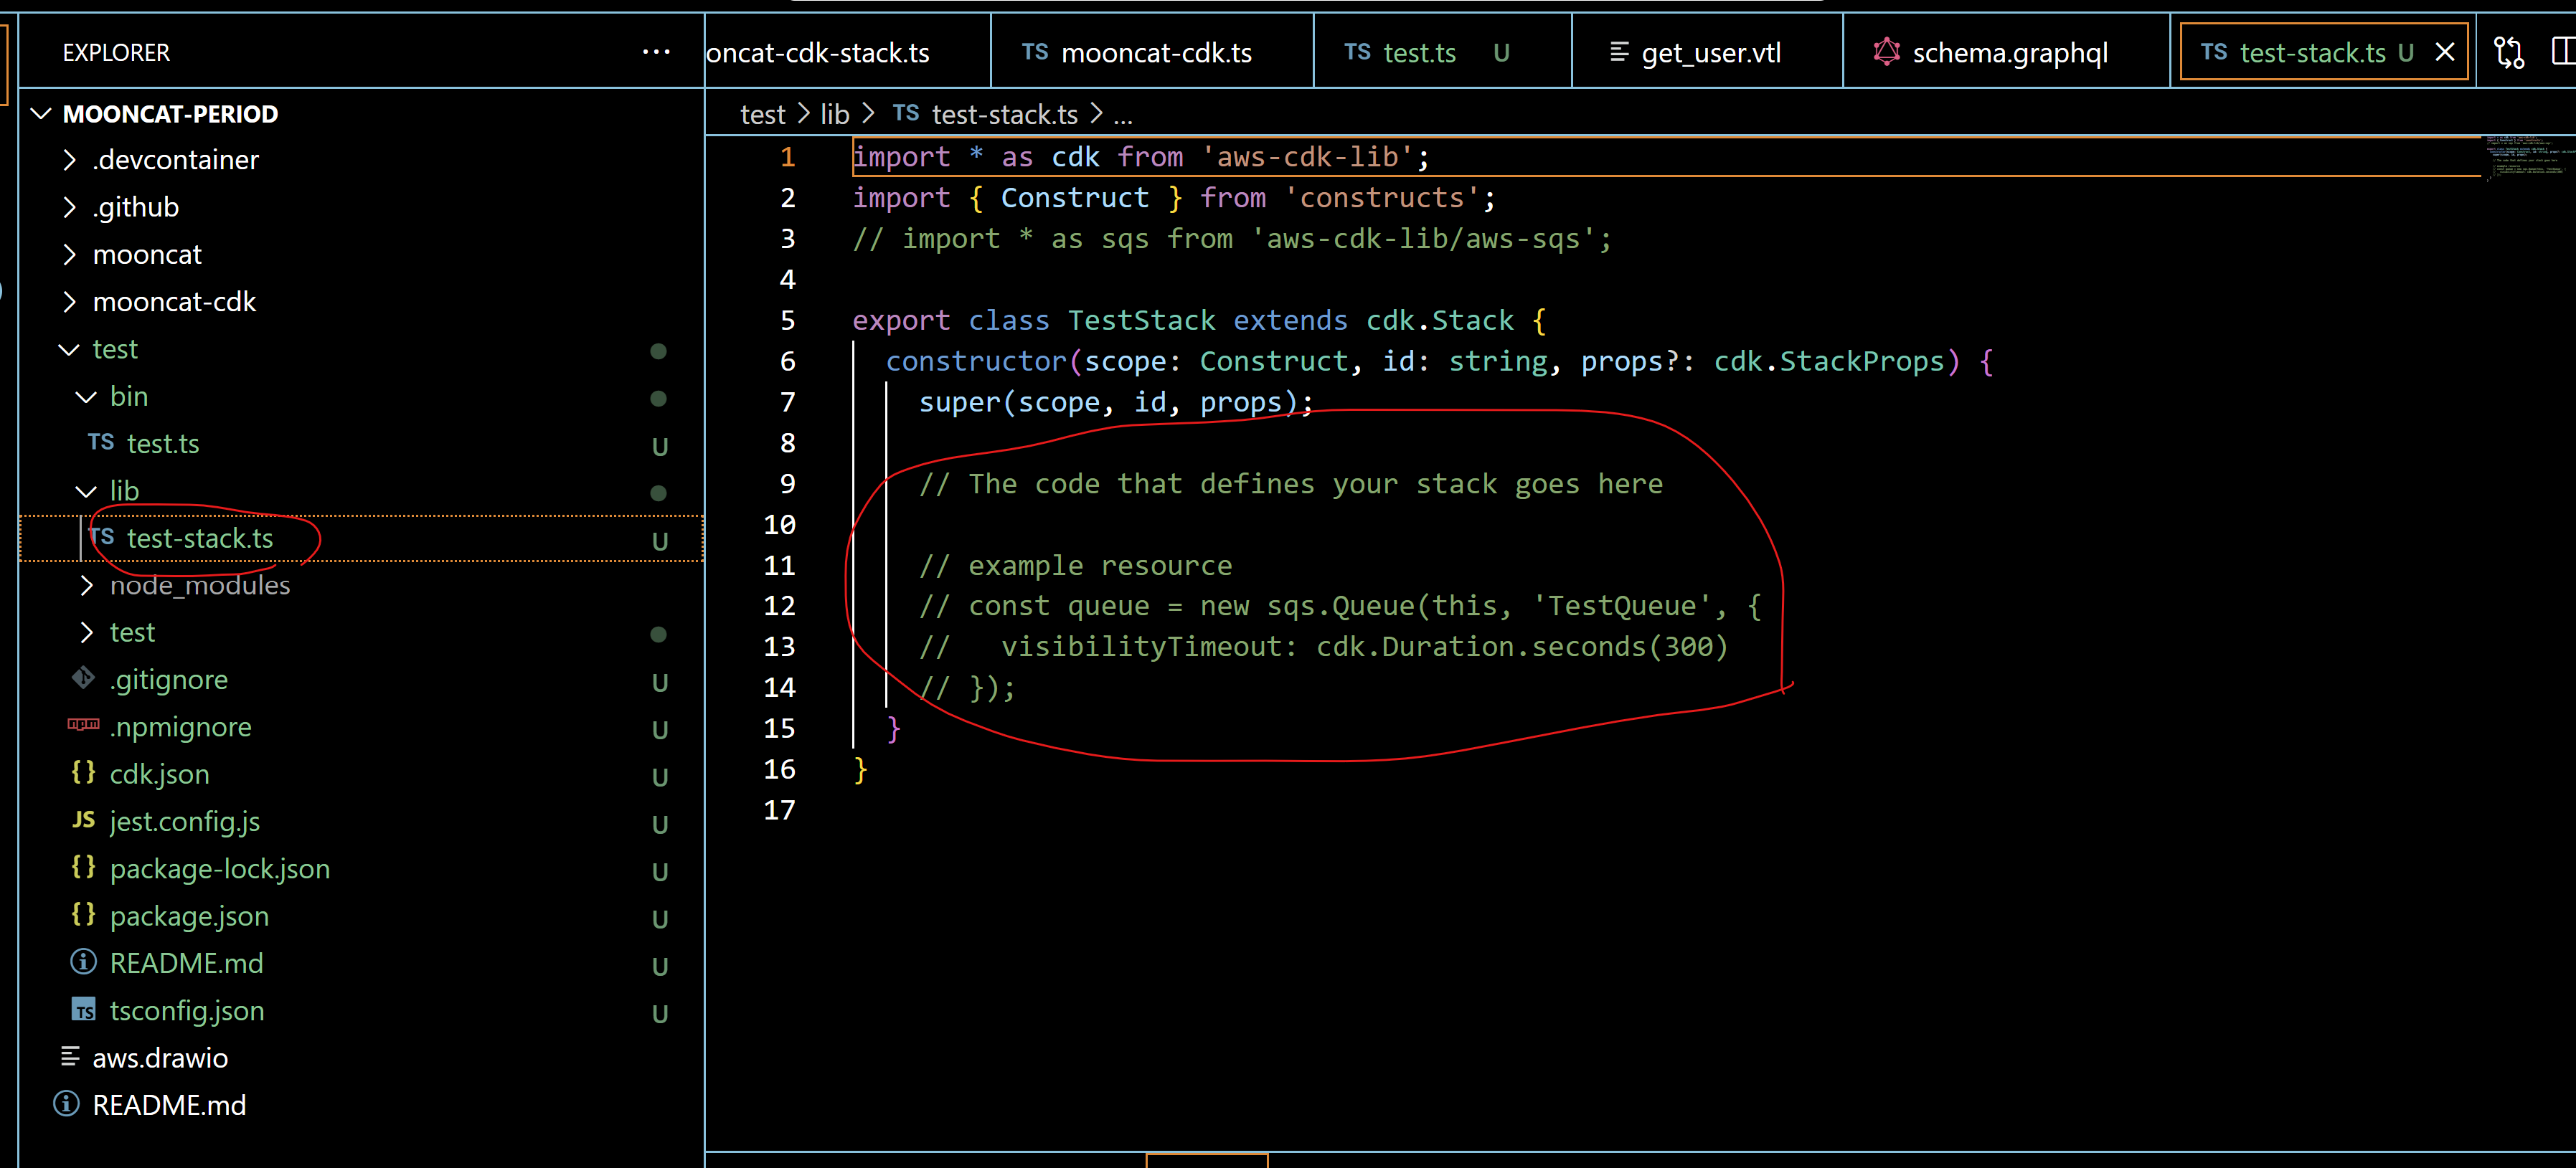Split the editor using the split icon
The height and width of the screenshot is (1168, 2576).
(x=2563, y=52)
